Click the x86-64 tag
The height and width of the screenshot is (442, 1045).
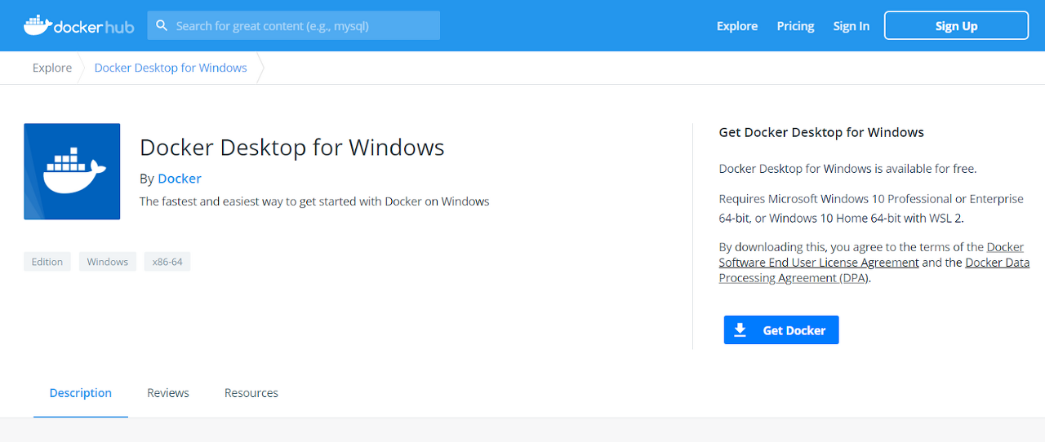tap(167, 262)
